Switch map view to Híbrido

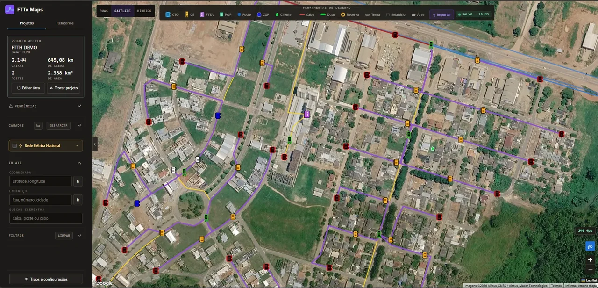tap(144, 11)
